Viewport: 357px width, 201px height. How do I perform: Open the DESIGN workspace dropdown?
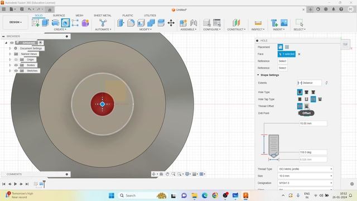(x=16, y=22)
